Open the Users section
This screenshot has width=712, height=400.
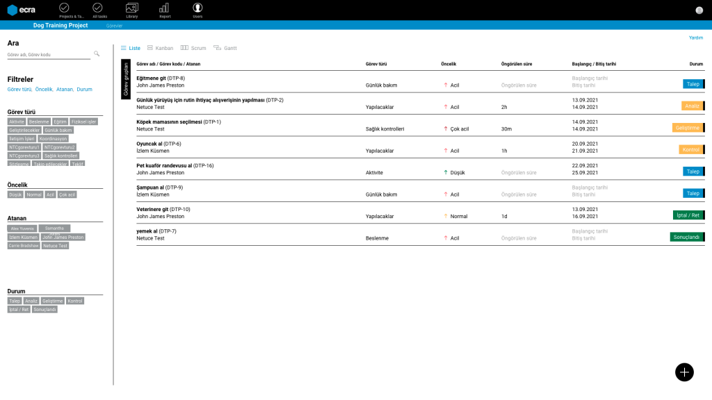click(197, 10)
